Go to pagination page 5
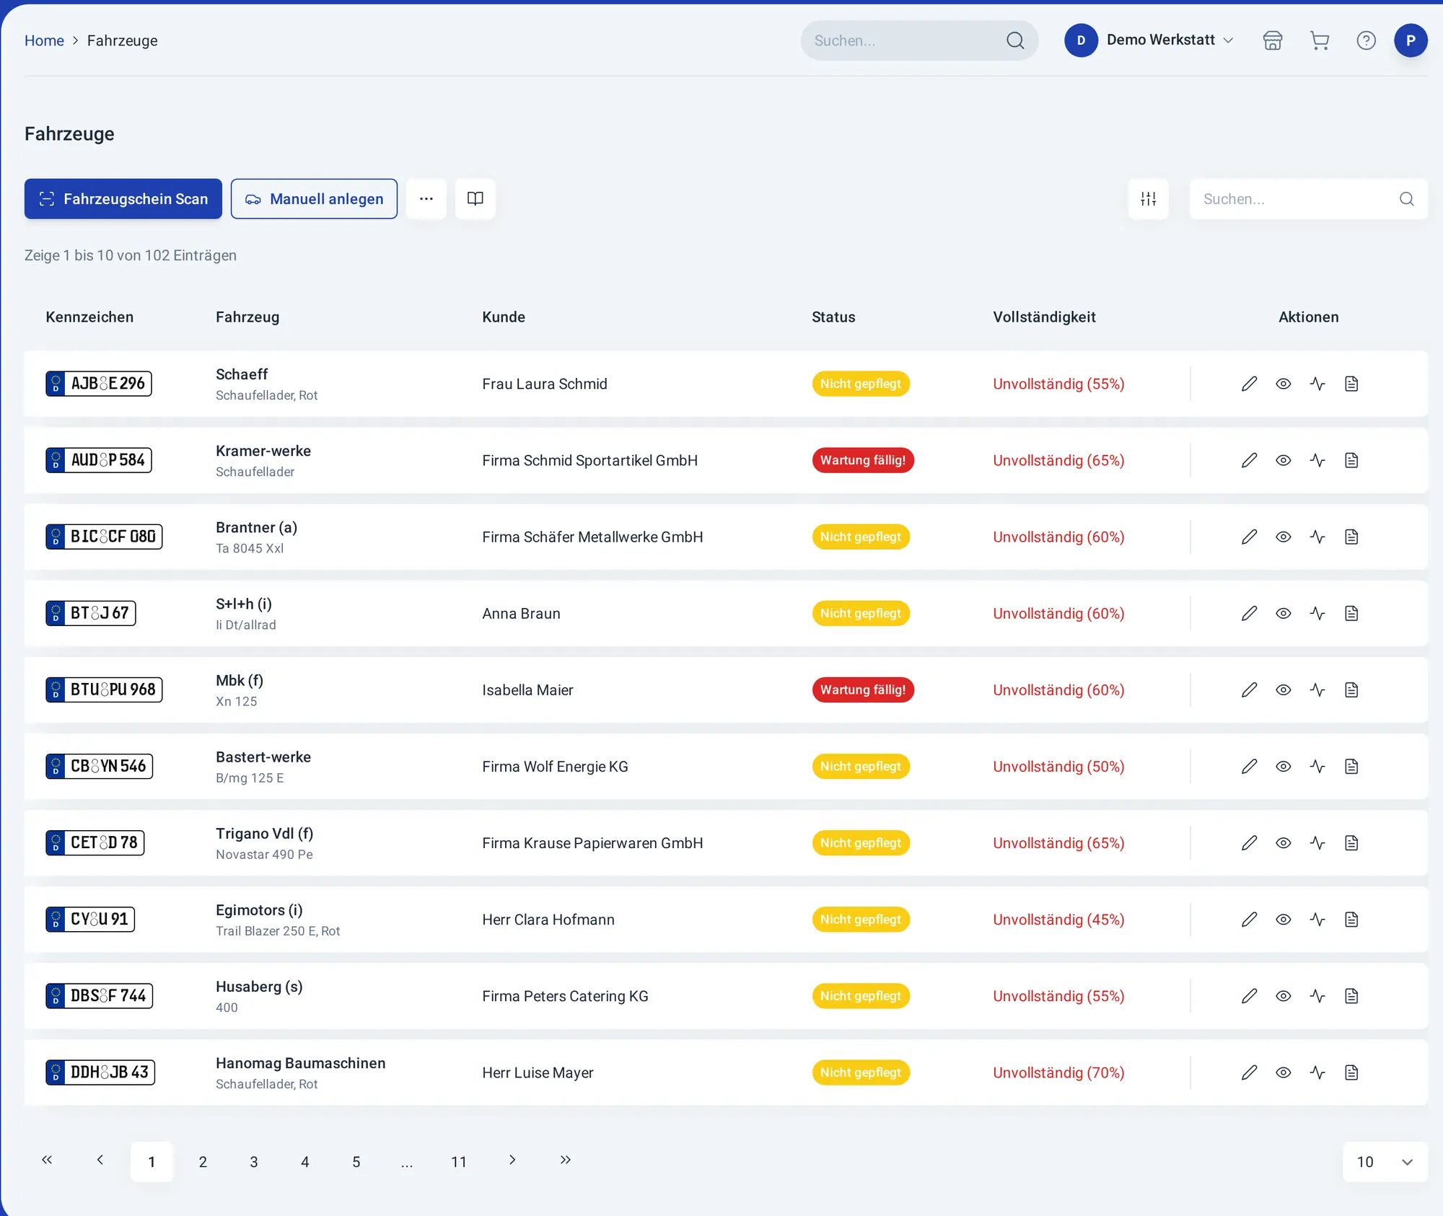Screen dimensions: 1443x1216 356,1161
